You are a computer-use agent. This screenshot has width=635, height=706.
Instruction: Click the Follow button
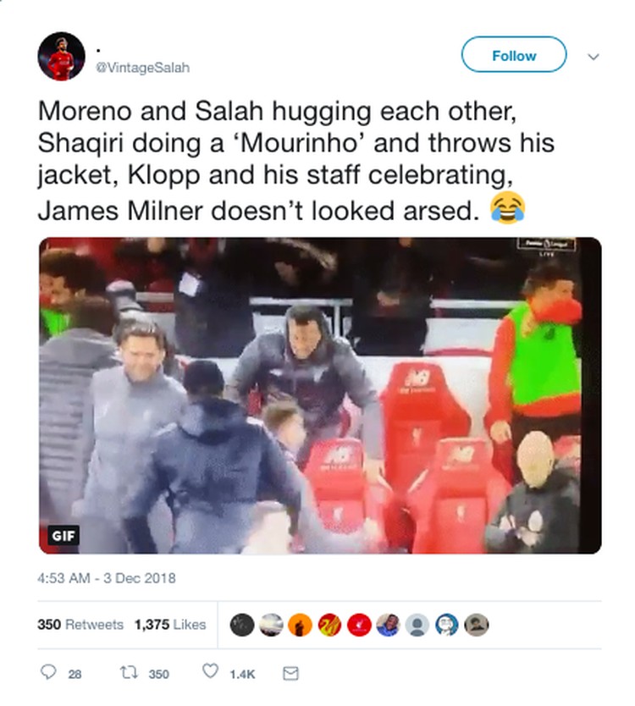coord(513,55)
